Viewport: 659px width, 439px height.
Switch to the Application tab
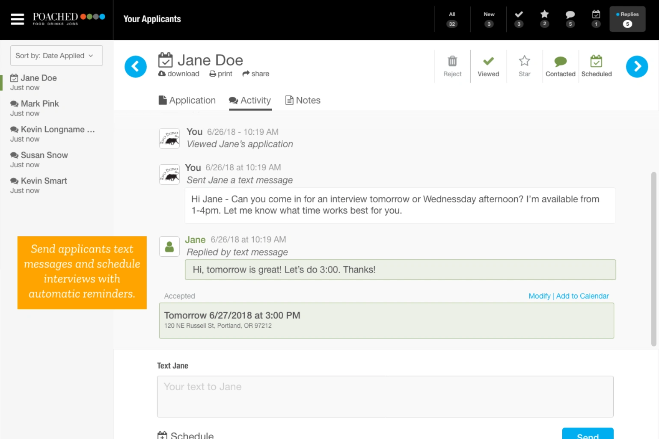pyautogui.click(x=187, y=100)
